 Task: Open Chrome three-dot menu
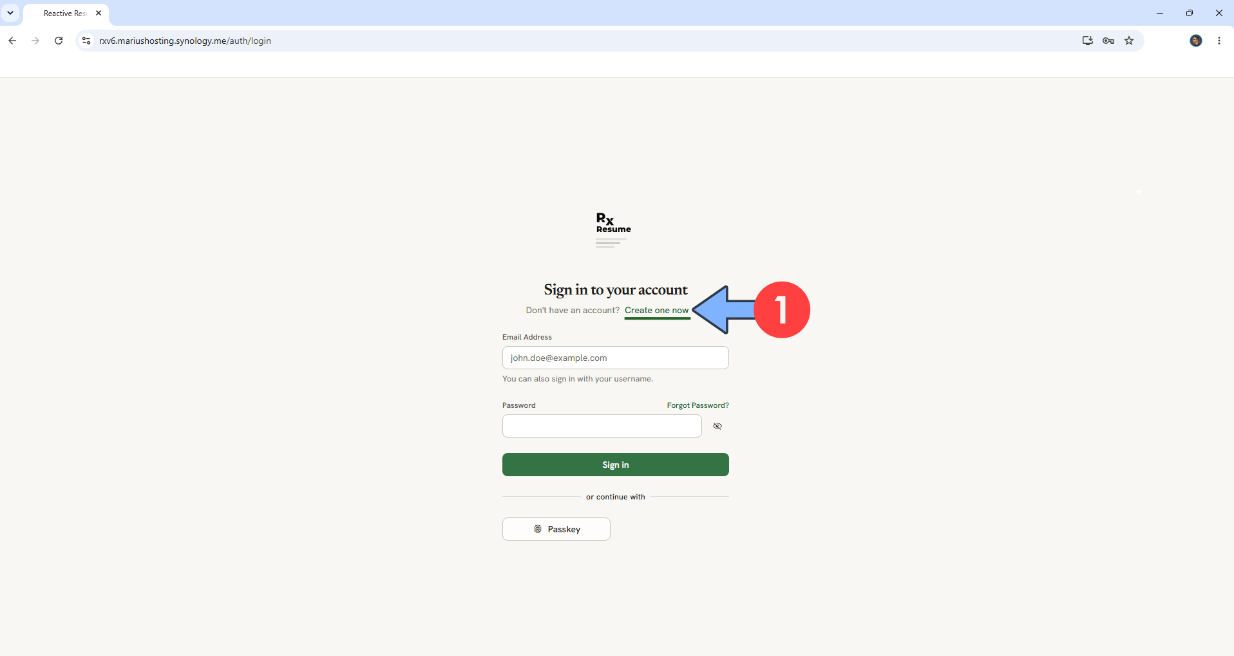tap(1219, 41)
